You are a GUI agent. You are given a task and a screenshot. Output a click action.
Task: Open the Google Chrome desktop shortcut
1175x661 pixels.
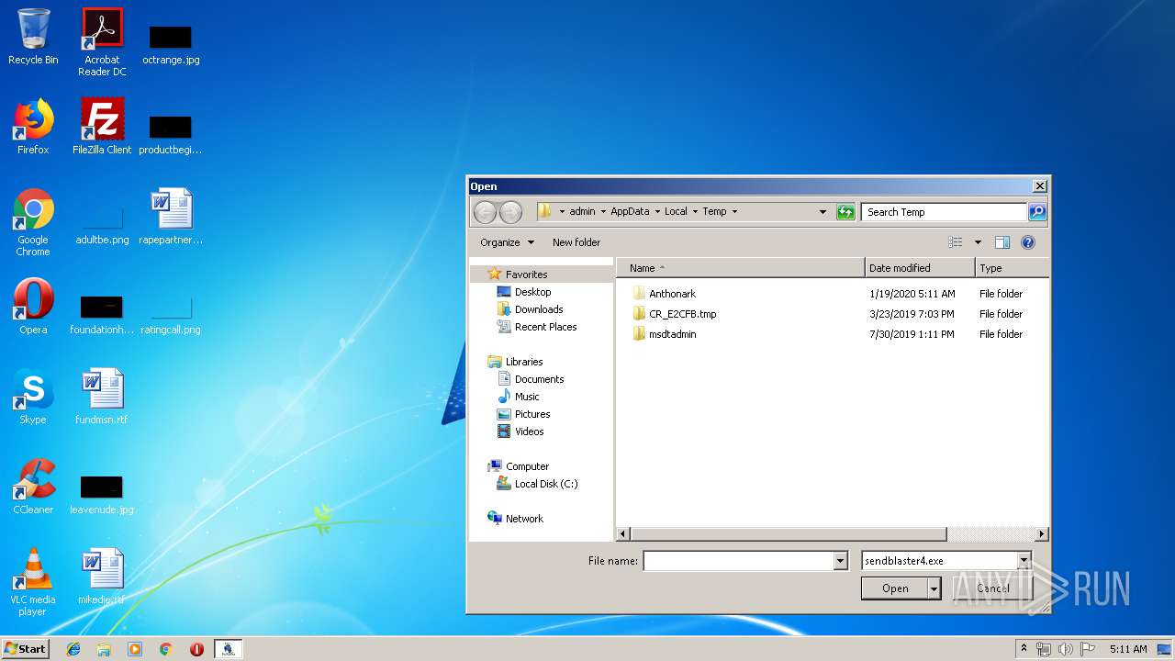pos(33,222)
